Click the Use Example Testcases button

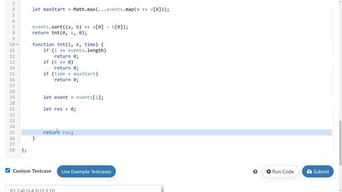point(87,172)
